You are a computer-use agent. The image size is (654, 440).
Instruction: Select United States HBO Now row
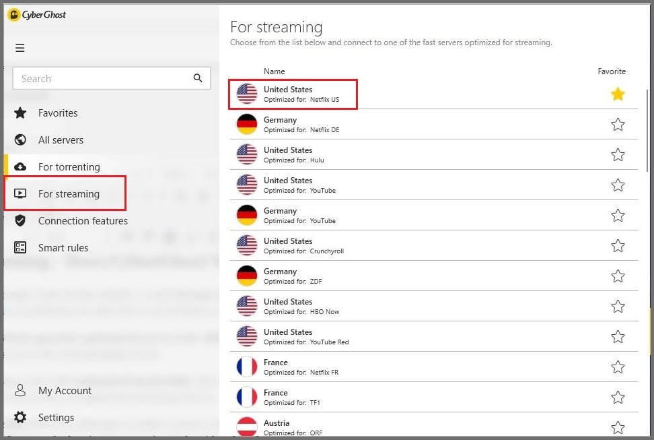(434, 307)
